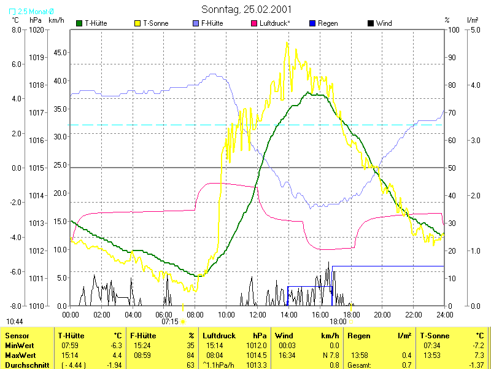491x369 pixels.
Task: Select the Luftdruck column header in table
Action: coord(219,336)
